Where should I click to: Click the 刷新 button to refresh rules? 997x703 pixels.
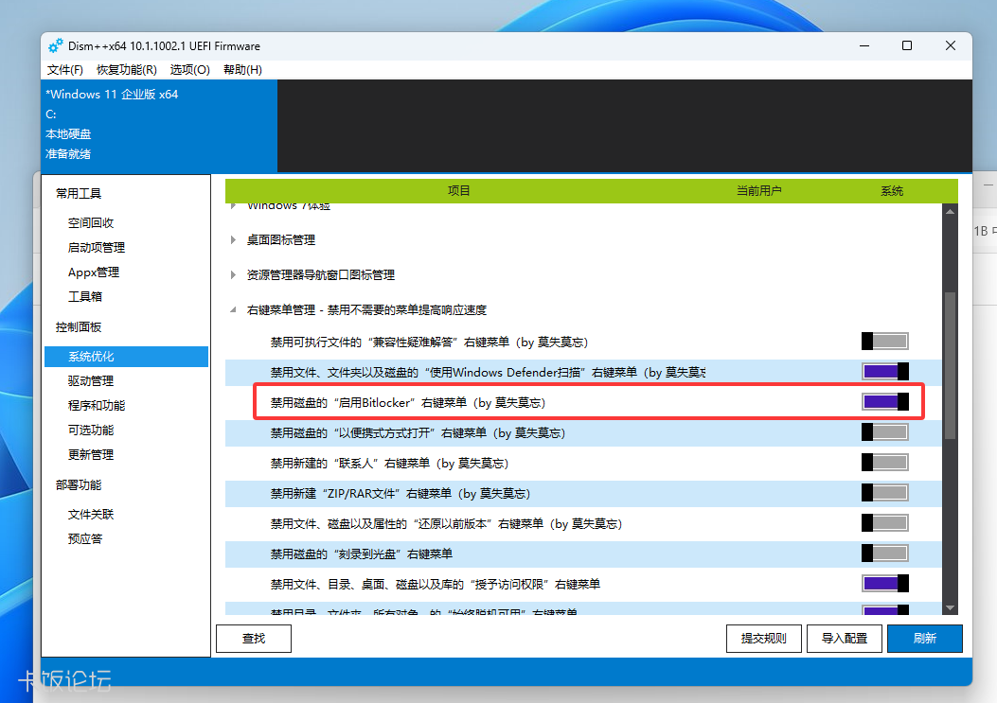(924, 638)
